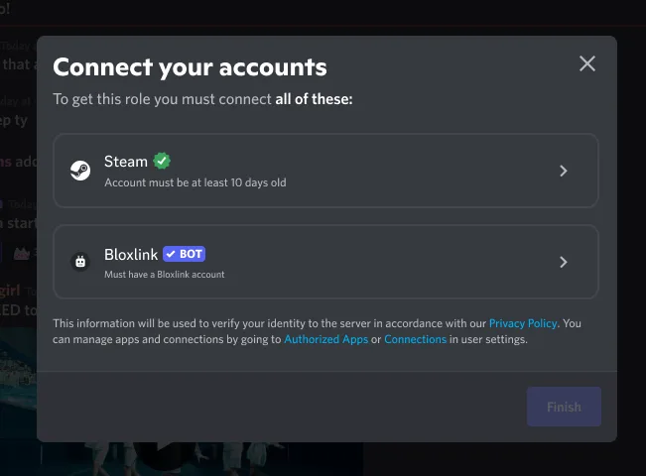This screenshot has height=476, width=646.
Task: Close the Connect your accounts dialog
Action: (587, 64)
